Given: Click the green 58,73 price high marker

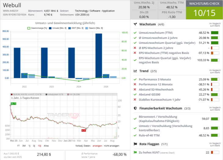Looking at the screenshot, I should (x=13, y=104).
